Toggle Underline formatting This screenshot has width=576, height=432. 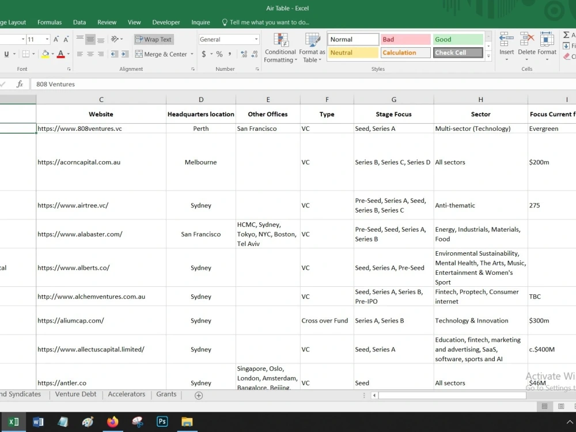coord(5,54)
